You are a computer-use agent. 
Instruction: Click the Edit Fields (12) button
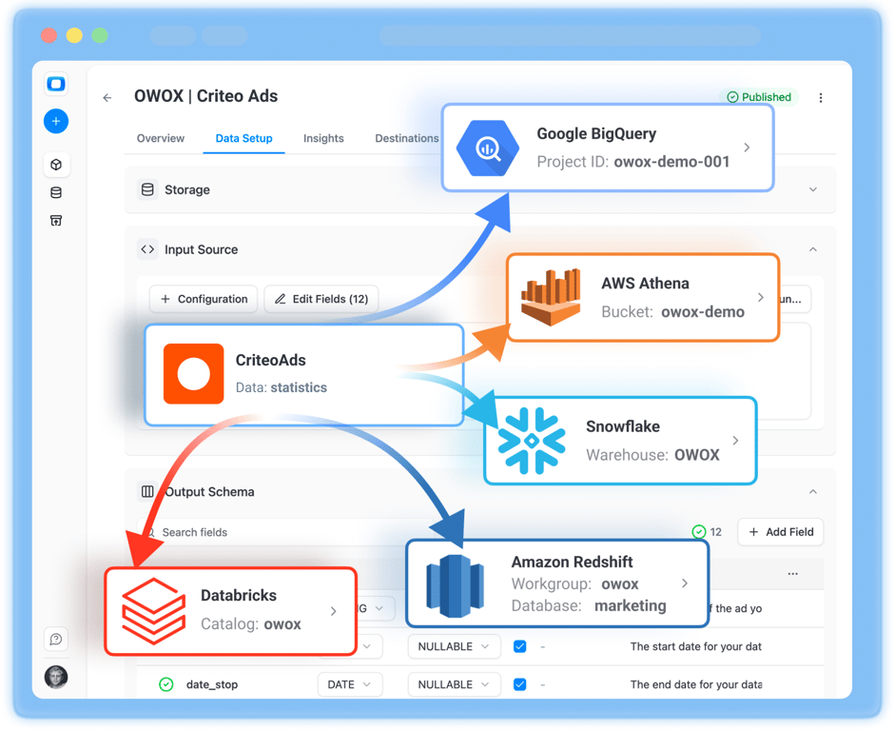[x=321, y=299]
